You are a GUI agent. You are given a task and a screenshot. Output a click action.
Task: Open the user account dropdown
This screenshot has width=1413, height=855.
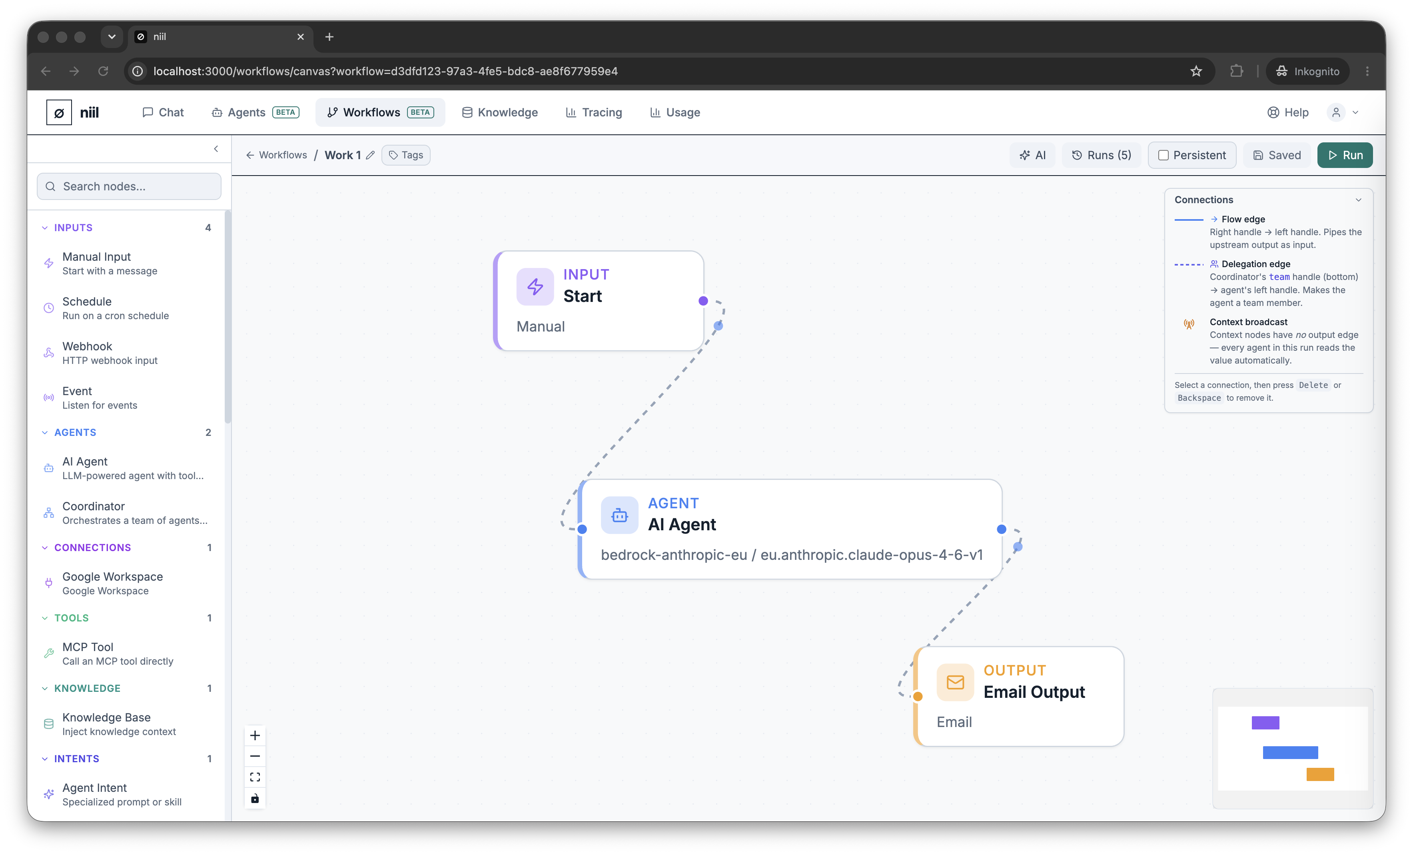pos(1343,112)
